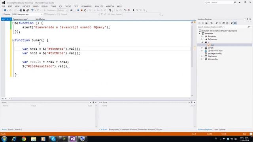
Task: Switch to the Team Explorer tab
Action: 219,129
